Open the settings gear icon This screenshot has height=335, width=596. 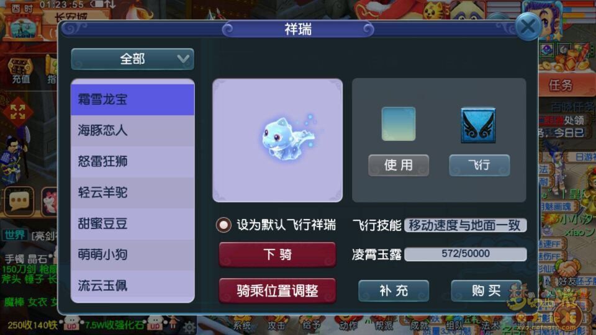[x=189, y=327]
